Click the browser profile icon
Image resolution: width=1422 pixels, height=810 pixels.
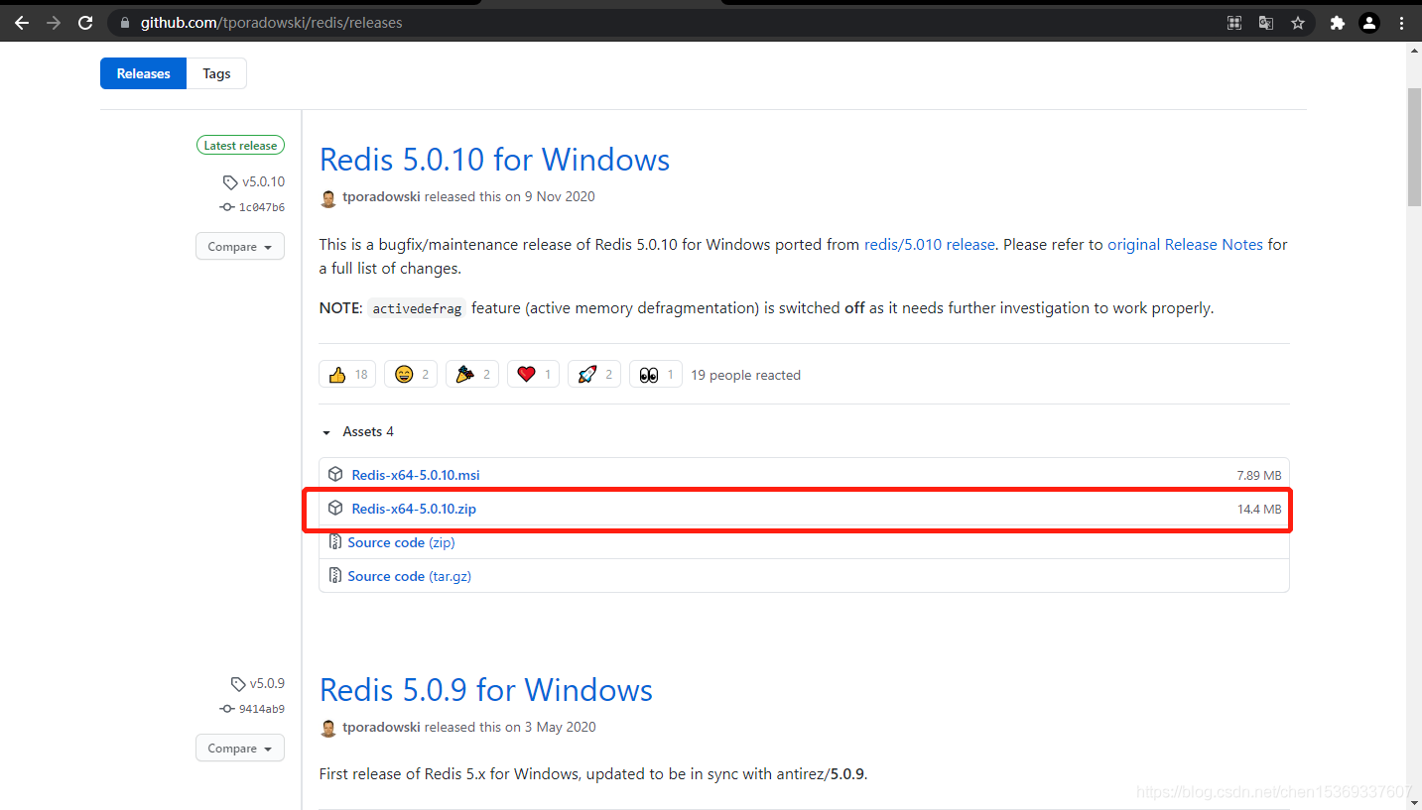[1370, 22]
